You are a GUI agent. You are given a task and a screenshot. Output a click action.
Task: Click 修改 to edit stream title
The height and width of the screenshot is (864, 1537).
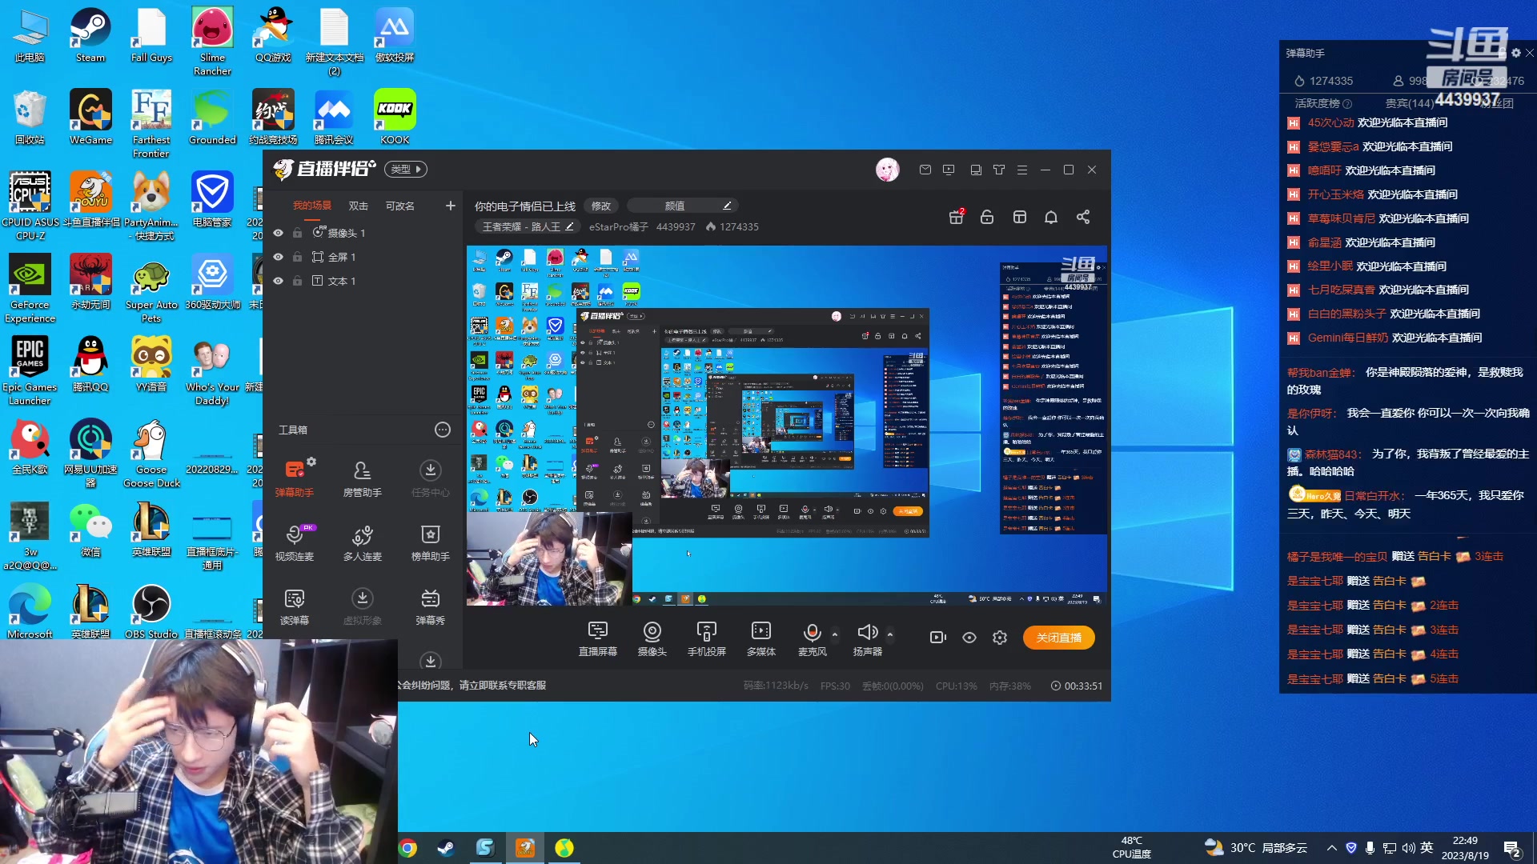click(x=601, y=206)
